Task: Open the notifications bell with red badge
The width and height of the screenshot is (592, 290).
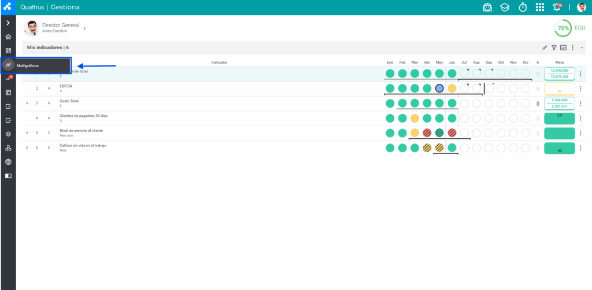Action: coord(557,7)
